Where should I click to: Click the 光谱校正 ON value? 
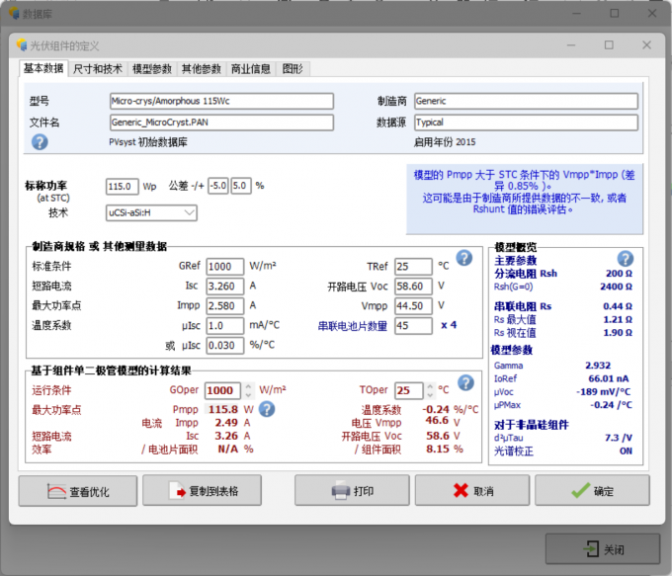(x=626, y=452)
